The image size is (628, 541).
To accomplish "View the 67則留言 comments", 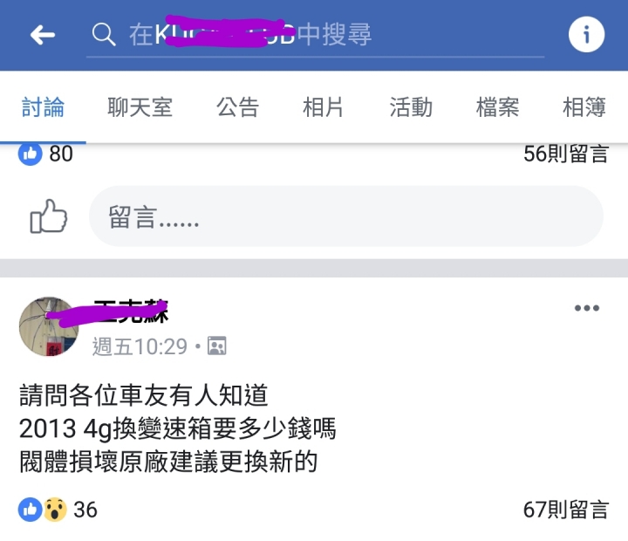I will 566,510.
